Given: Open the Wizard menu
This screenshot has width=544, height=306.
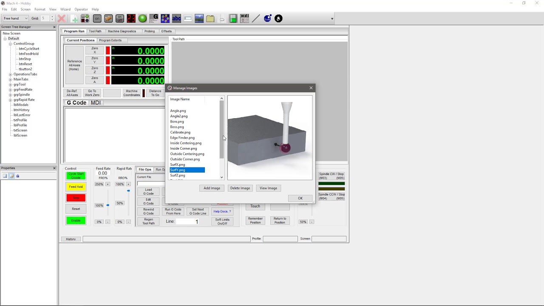Looking at the screenshot, I should tap(65, 9).
